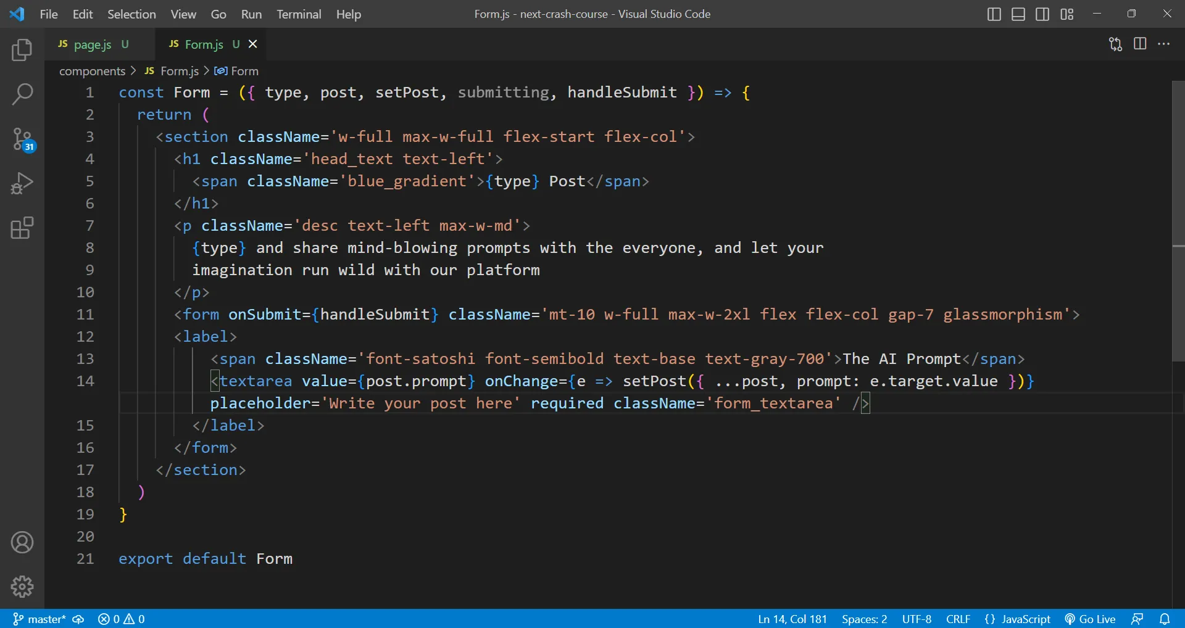Change line ending via CRLF
1185x628 pixels.
click(x=958, y=619)
